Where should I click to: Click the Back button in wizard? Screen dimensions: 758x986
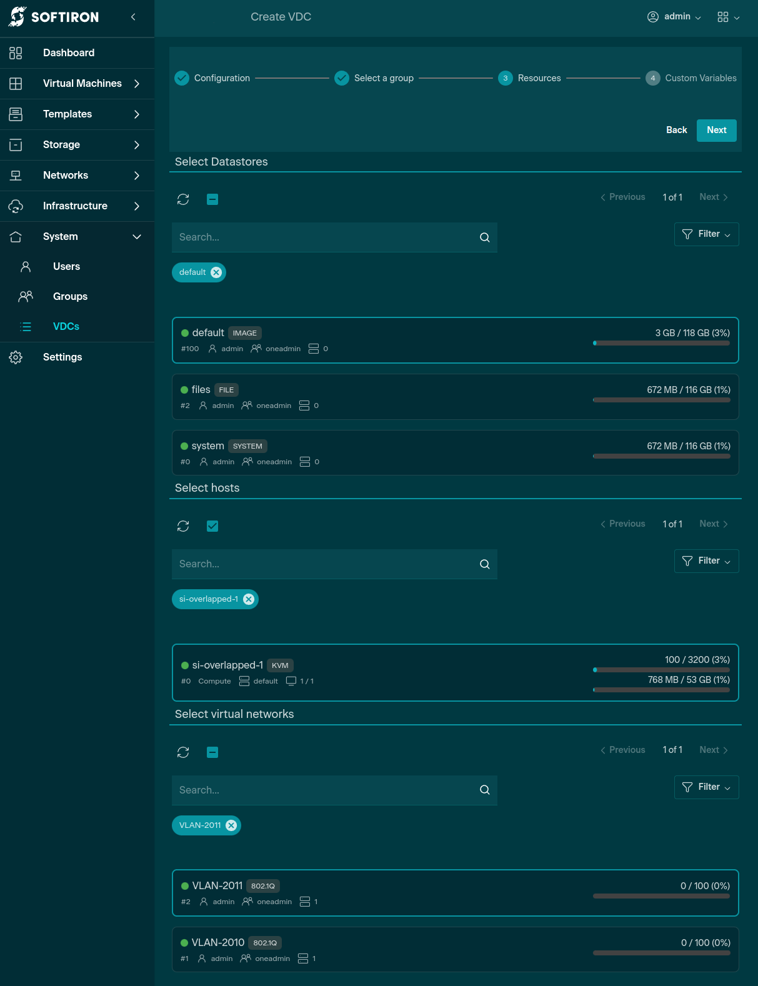coord(676,130)
